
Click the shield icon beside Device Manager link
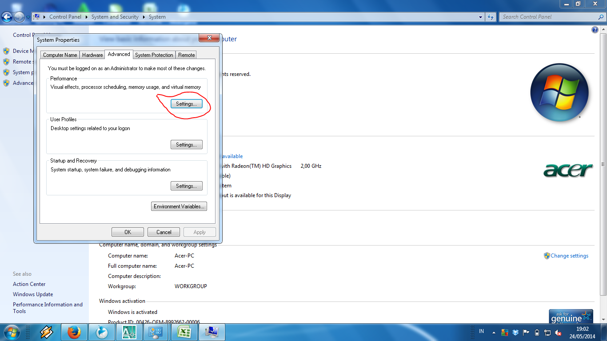point(6,51)
